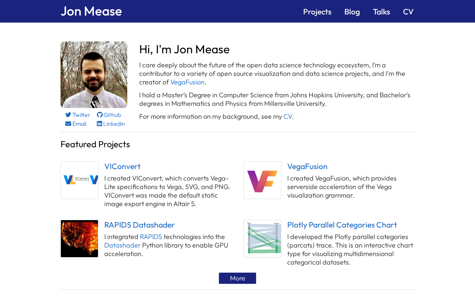Open the VlConvert logo thumbnail
The height and width of the screenshot is (296, 475).
tap(79, 180)
